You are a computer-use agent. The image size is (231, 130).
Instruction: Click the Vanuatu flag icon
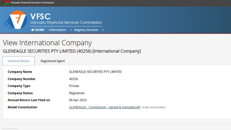(x=6, y=3)
